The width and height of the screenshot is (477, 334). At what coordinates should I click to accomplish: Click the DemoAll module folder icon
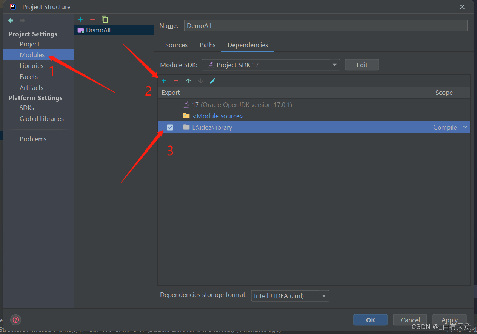click(81, 30)
